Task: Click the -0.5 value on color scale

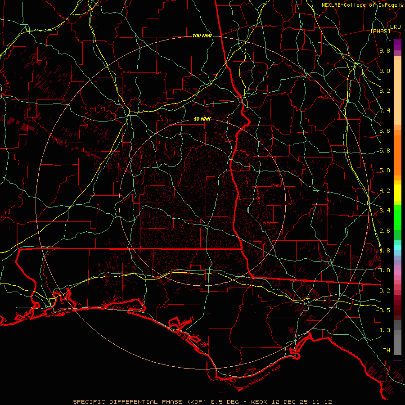Action: click(383, 310)
